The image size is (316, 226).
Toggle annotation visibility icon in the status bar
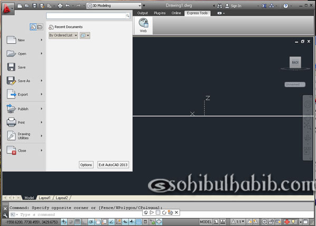[x=249, y=222]
